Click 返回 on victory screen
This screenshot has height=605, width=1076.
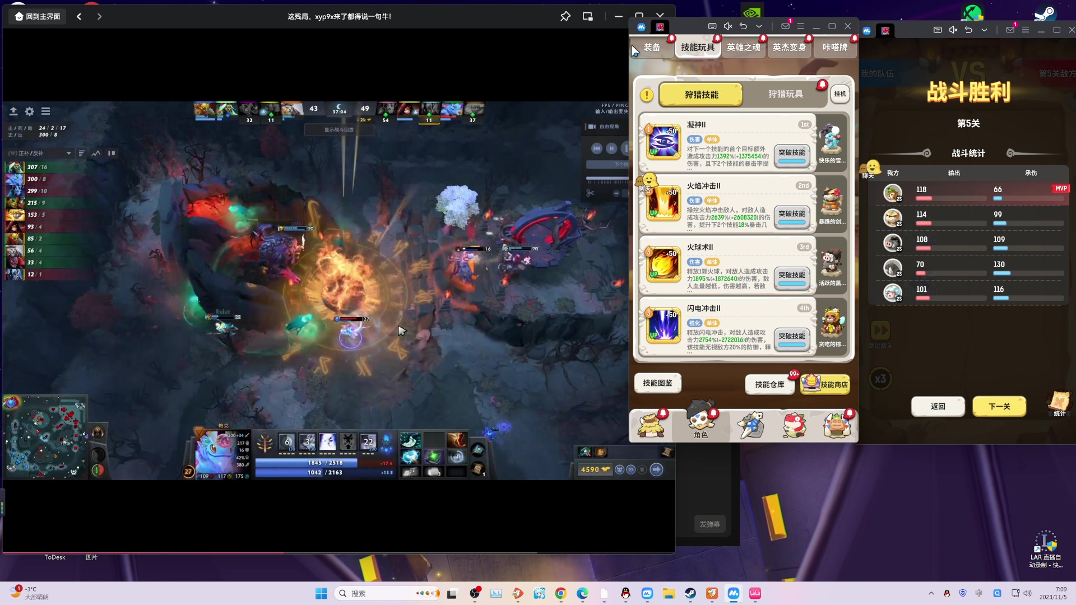point(938,406)
